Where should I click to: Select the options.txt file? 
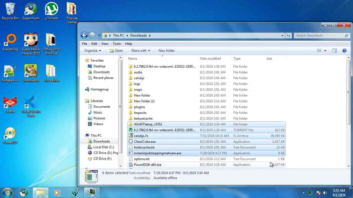click(x=207, y=159)
